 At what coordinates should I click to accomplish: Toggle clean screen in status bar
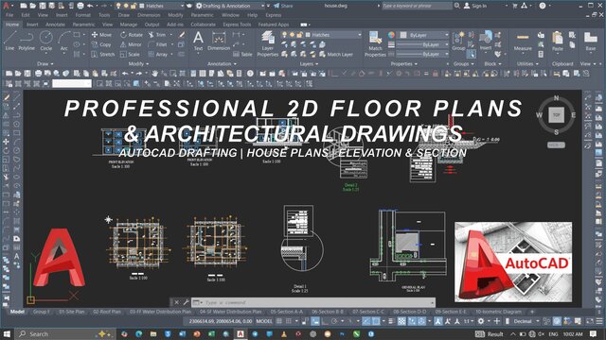pyautogui.click(x=590, y=321)
